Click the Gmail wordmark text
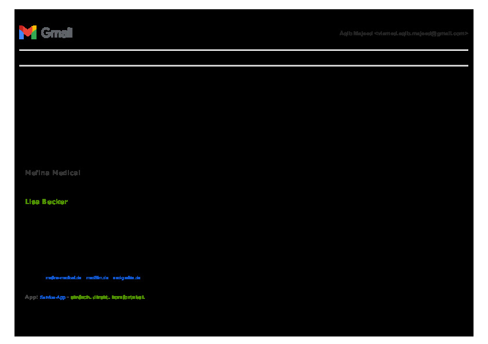 point(57,33)
